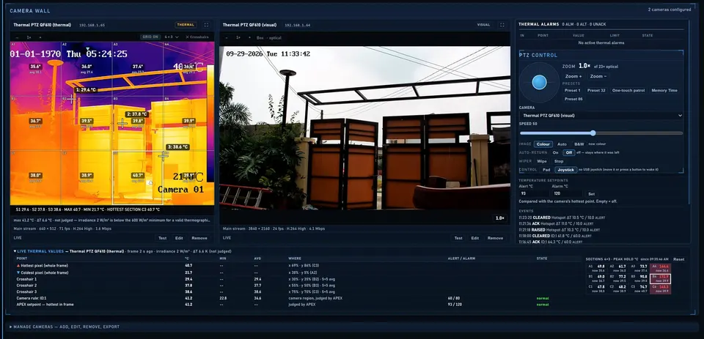This screenshot has height=339, width=704.
Task: Set image mode to Colour
Action: tap(543, 144)
